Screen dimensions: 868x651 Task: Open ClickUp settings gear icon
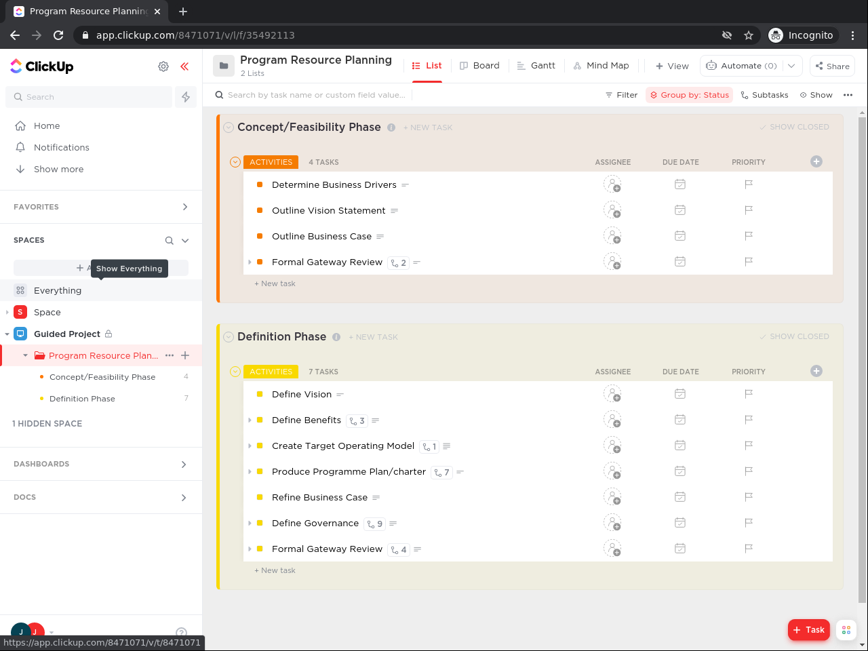tap(163, 66)
